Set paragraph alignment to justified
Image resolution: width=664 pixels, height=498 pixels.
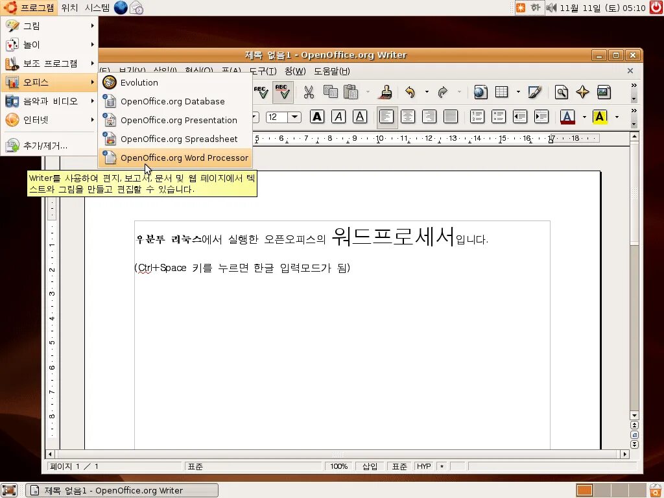coord(451,117)
